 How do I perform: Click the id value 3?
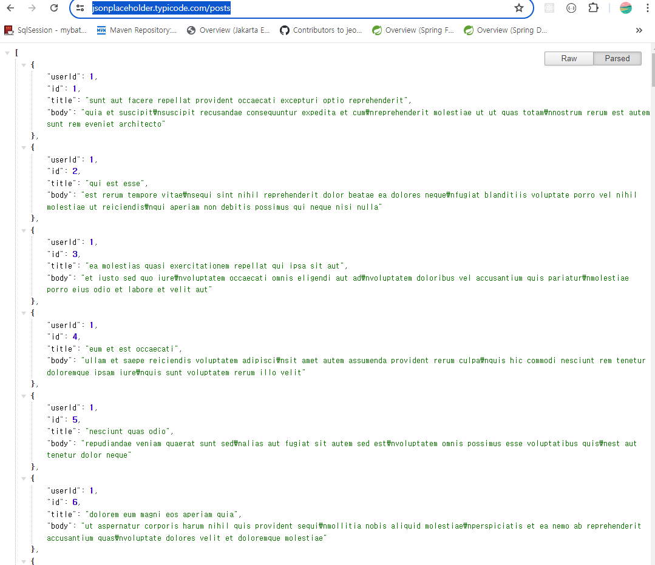pos(75,254)
